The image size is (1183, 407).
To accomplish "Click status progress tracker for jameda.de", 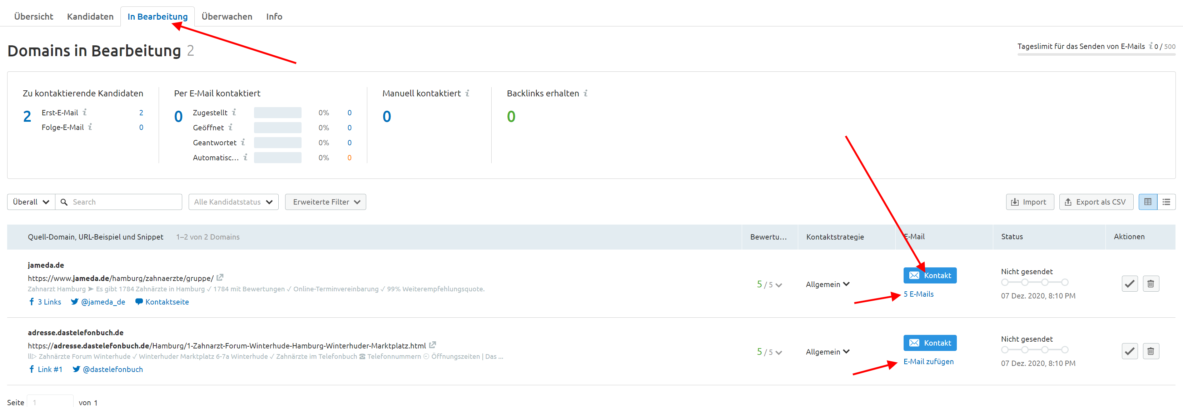I will [1035, 282].
